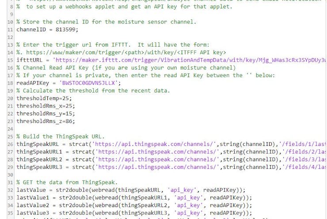Click the thresholdRms_x=25 line
The height and width of the screenshot is (219, 327).
pyautogui.click(x=46, y=106)
